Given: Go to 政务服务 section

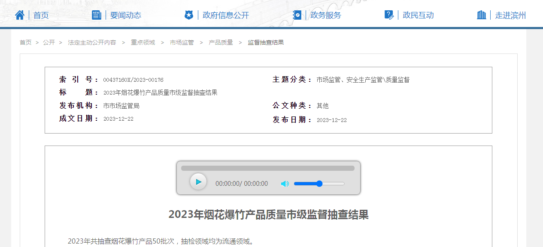Looking at the screenshot, I should click(325, 15).
